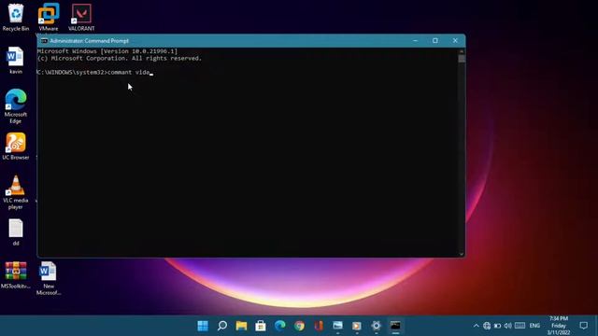Show hidden tray icons chevron
Screen dimensions: 598x336
[x=476, y=326]
